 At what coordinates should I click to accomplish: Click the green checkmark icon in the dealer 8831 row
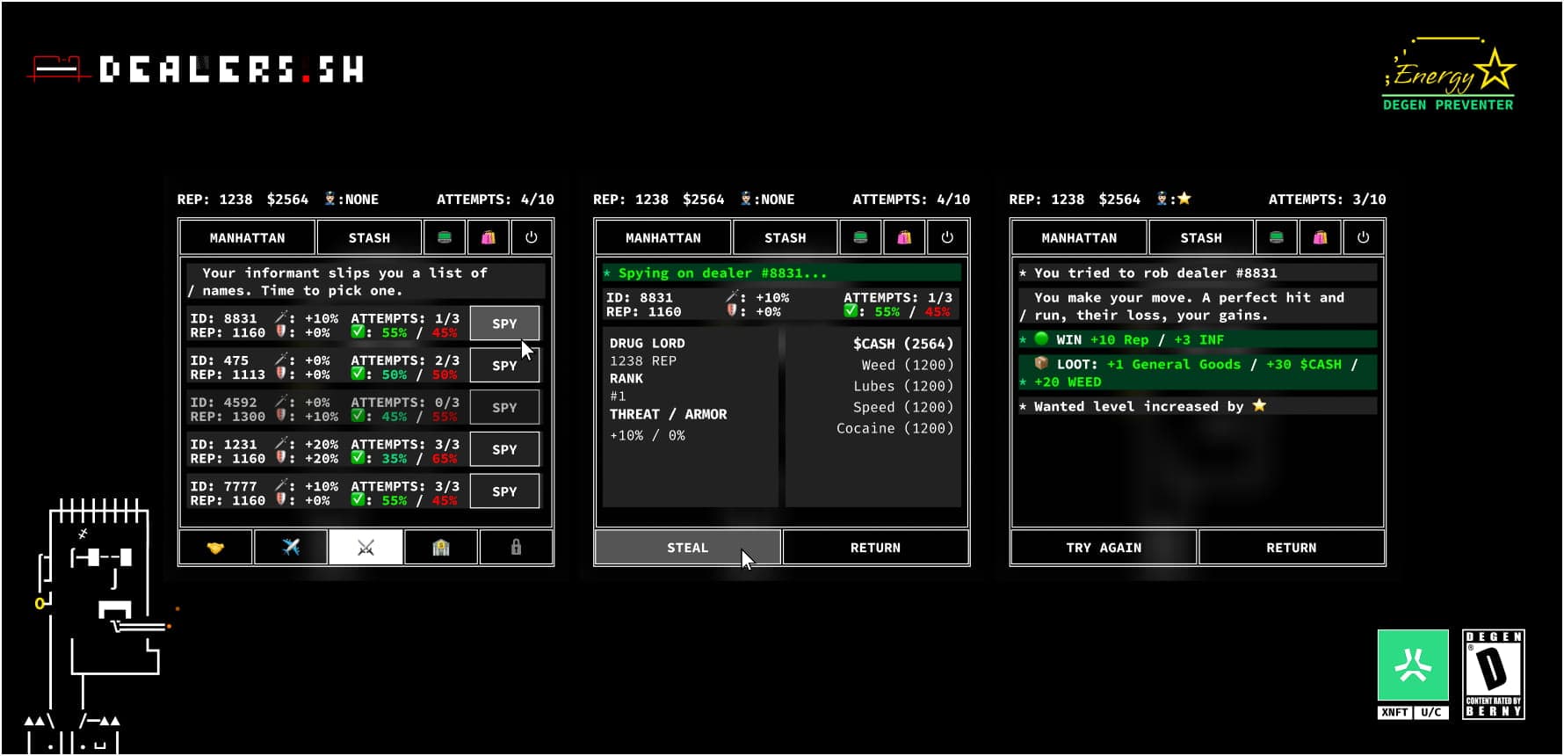358,331
